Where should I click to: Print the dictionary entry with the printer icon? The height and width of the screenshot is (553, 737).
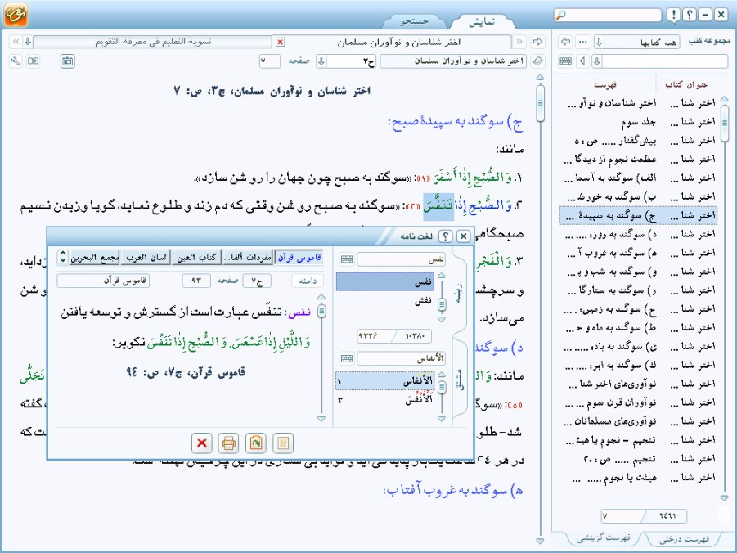(x=229, y=443)
